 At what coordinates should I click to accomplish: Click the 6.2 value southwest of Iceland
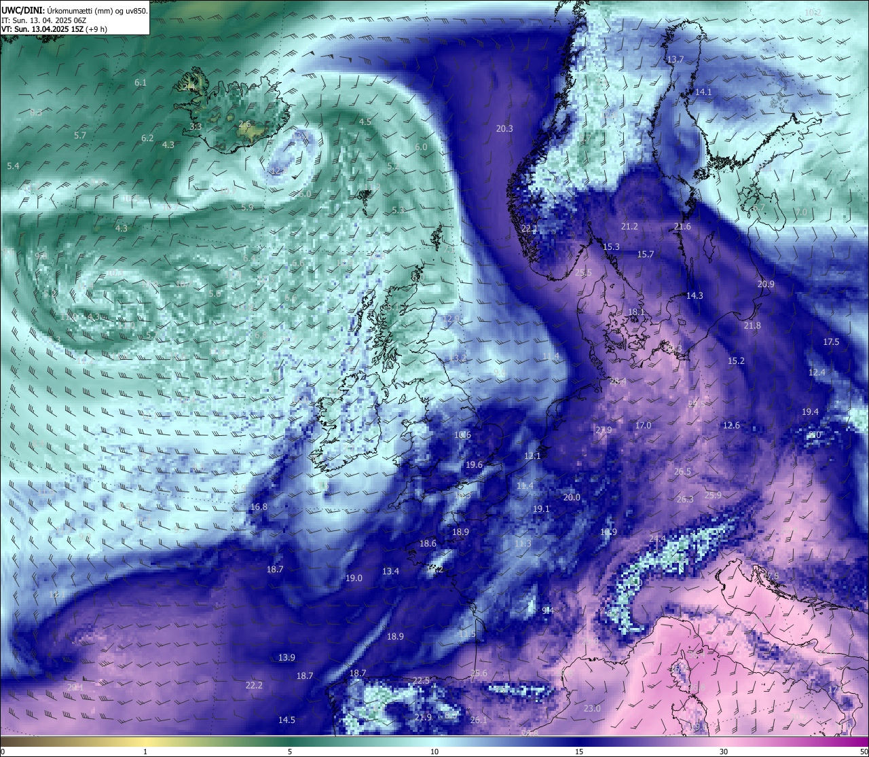click(147, 138)
